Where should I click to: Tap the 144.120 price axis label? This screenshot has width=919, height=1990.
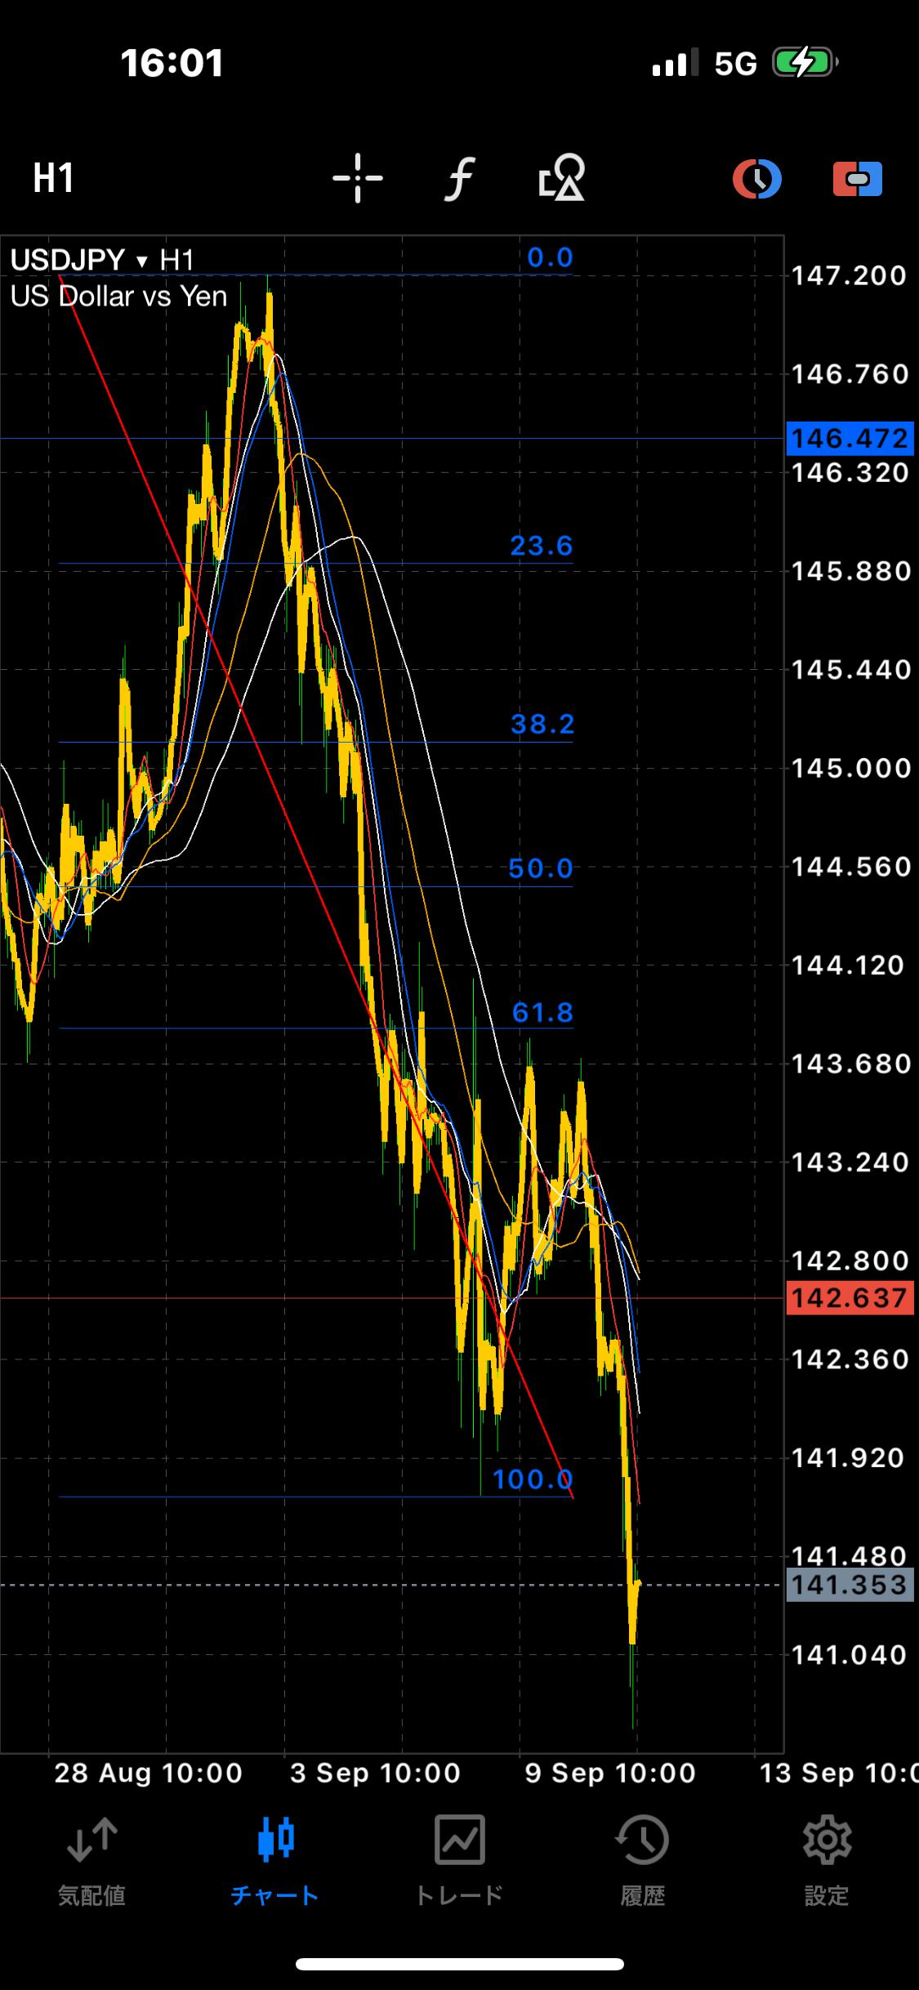[x=849, y=965]
